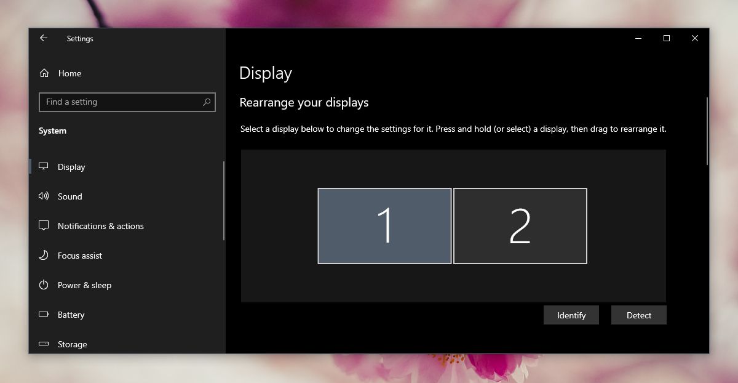Click the Identify button
Viewport: 738px width, 383px height.
click(x=571, y=315)
